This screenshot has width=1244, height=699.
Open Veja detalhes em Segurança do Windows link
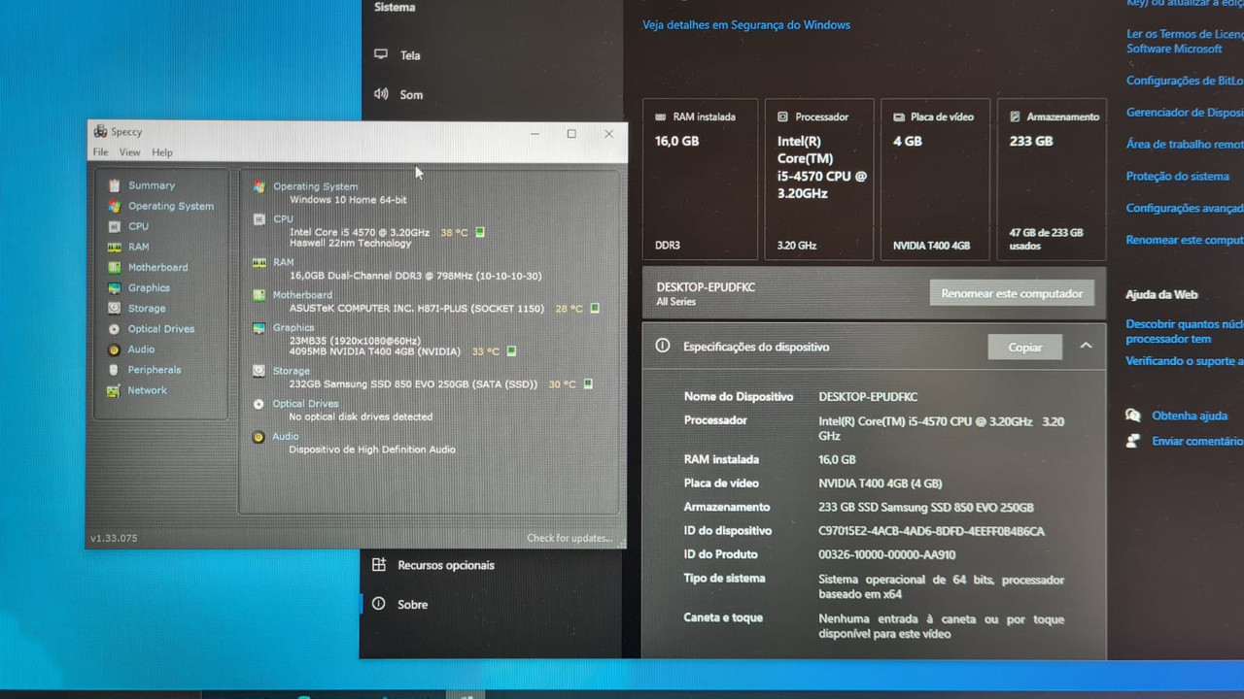(x=746, y=25)
